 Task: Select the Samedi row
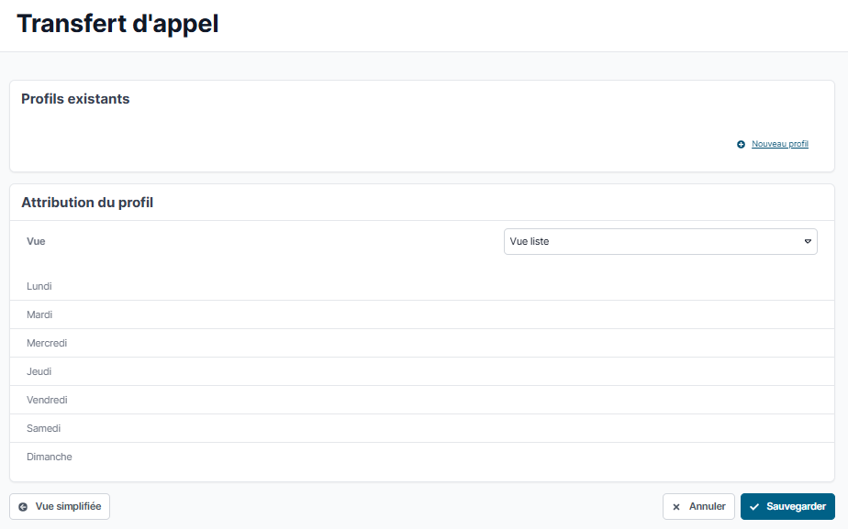point(43,428)
